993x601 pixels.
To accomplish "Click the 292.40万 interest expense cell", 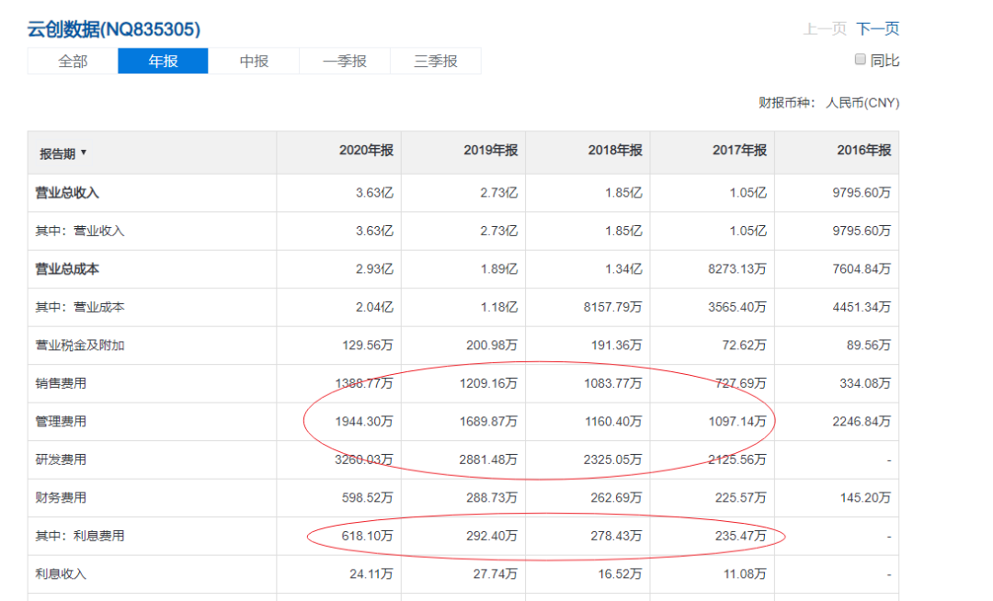I will tap(492, 536).
